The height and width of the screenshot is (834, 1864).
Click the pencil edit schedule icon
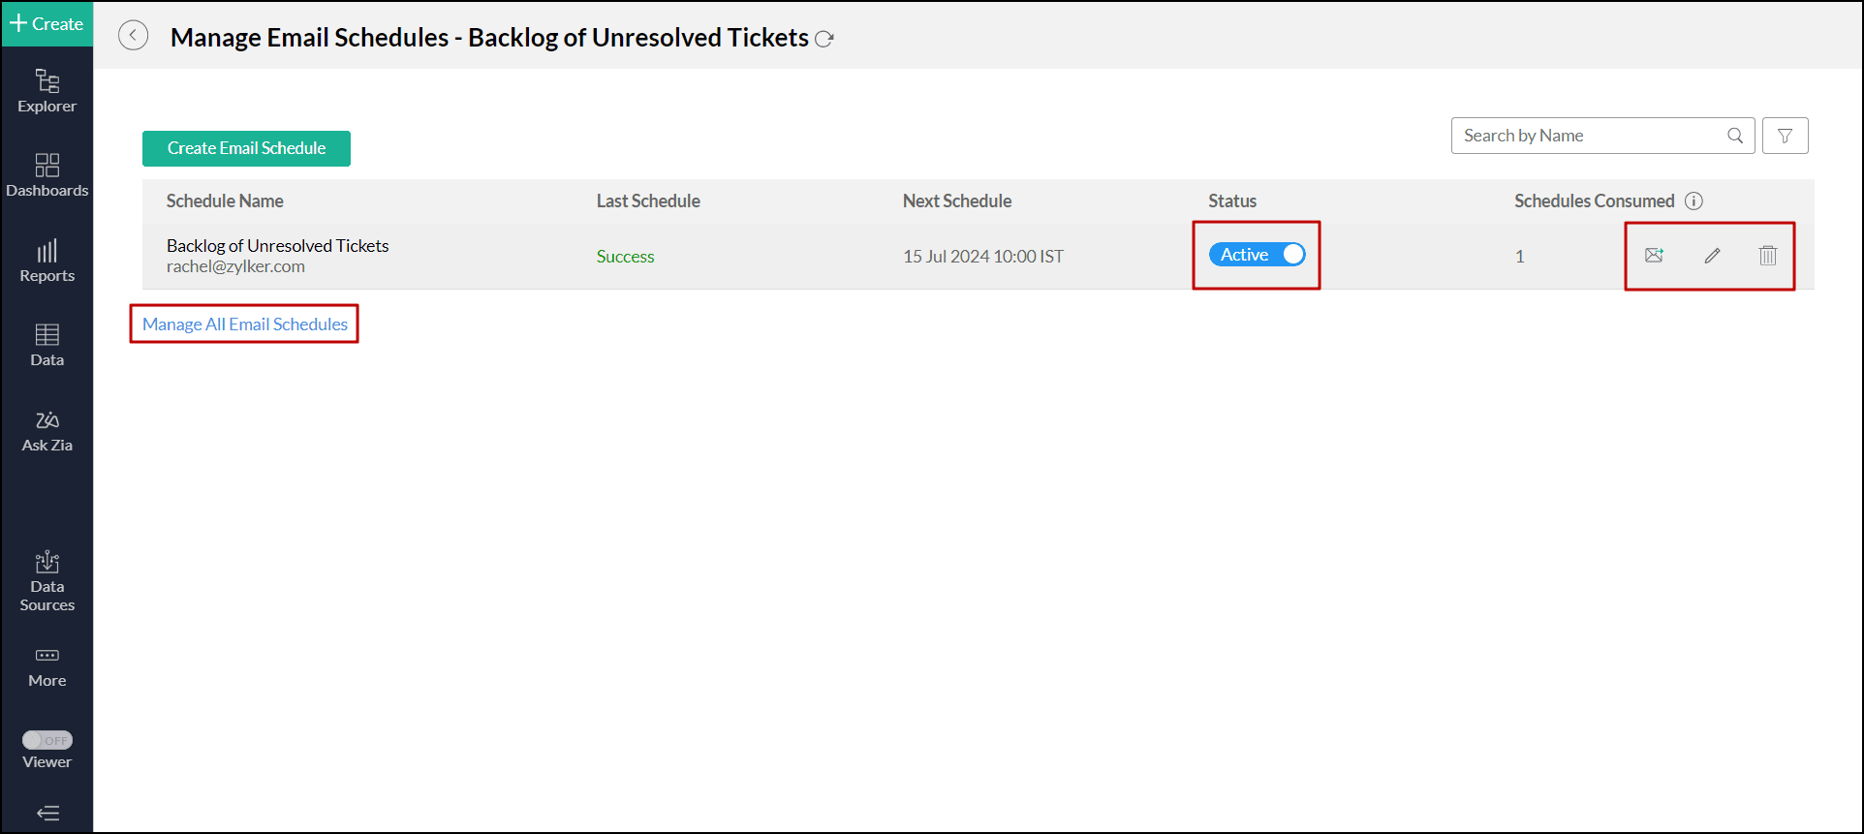coord(1712,256)
